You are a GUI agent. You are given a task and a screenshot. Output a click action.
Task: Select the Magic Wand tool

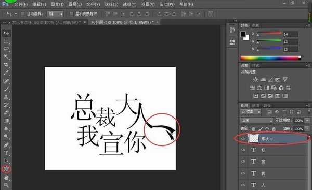click(6, 56)
